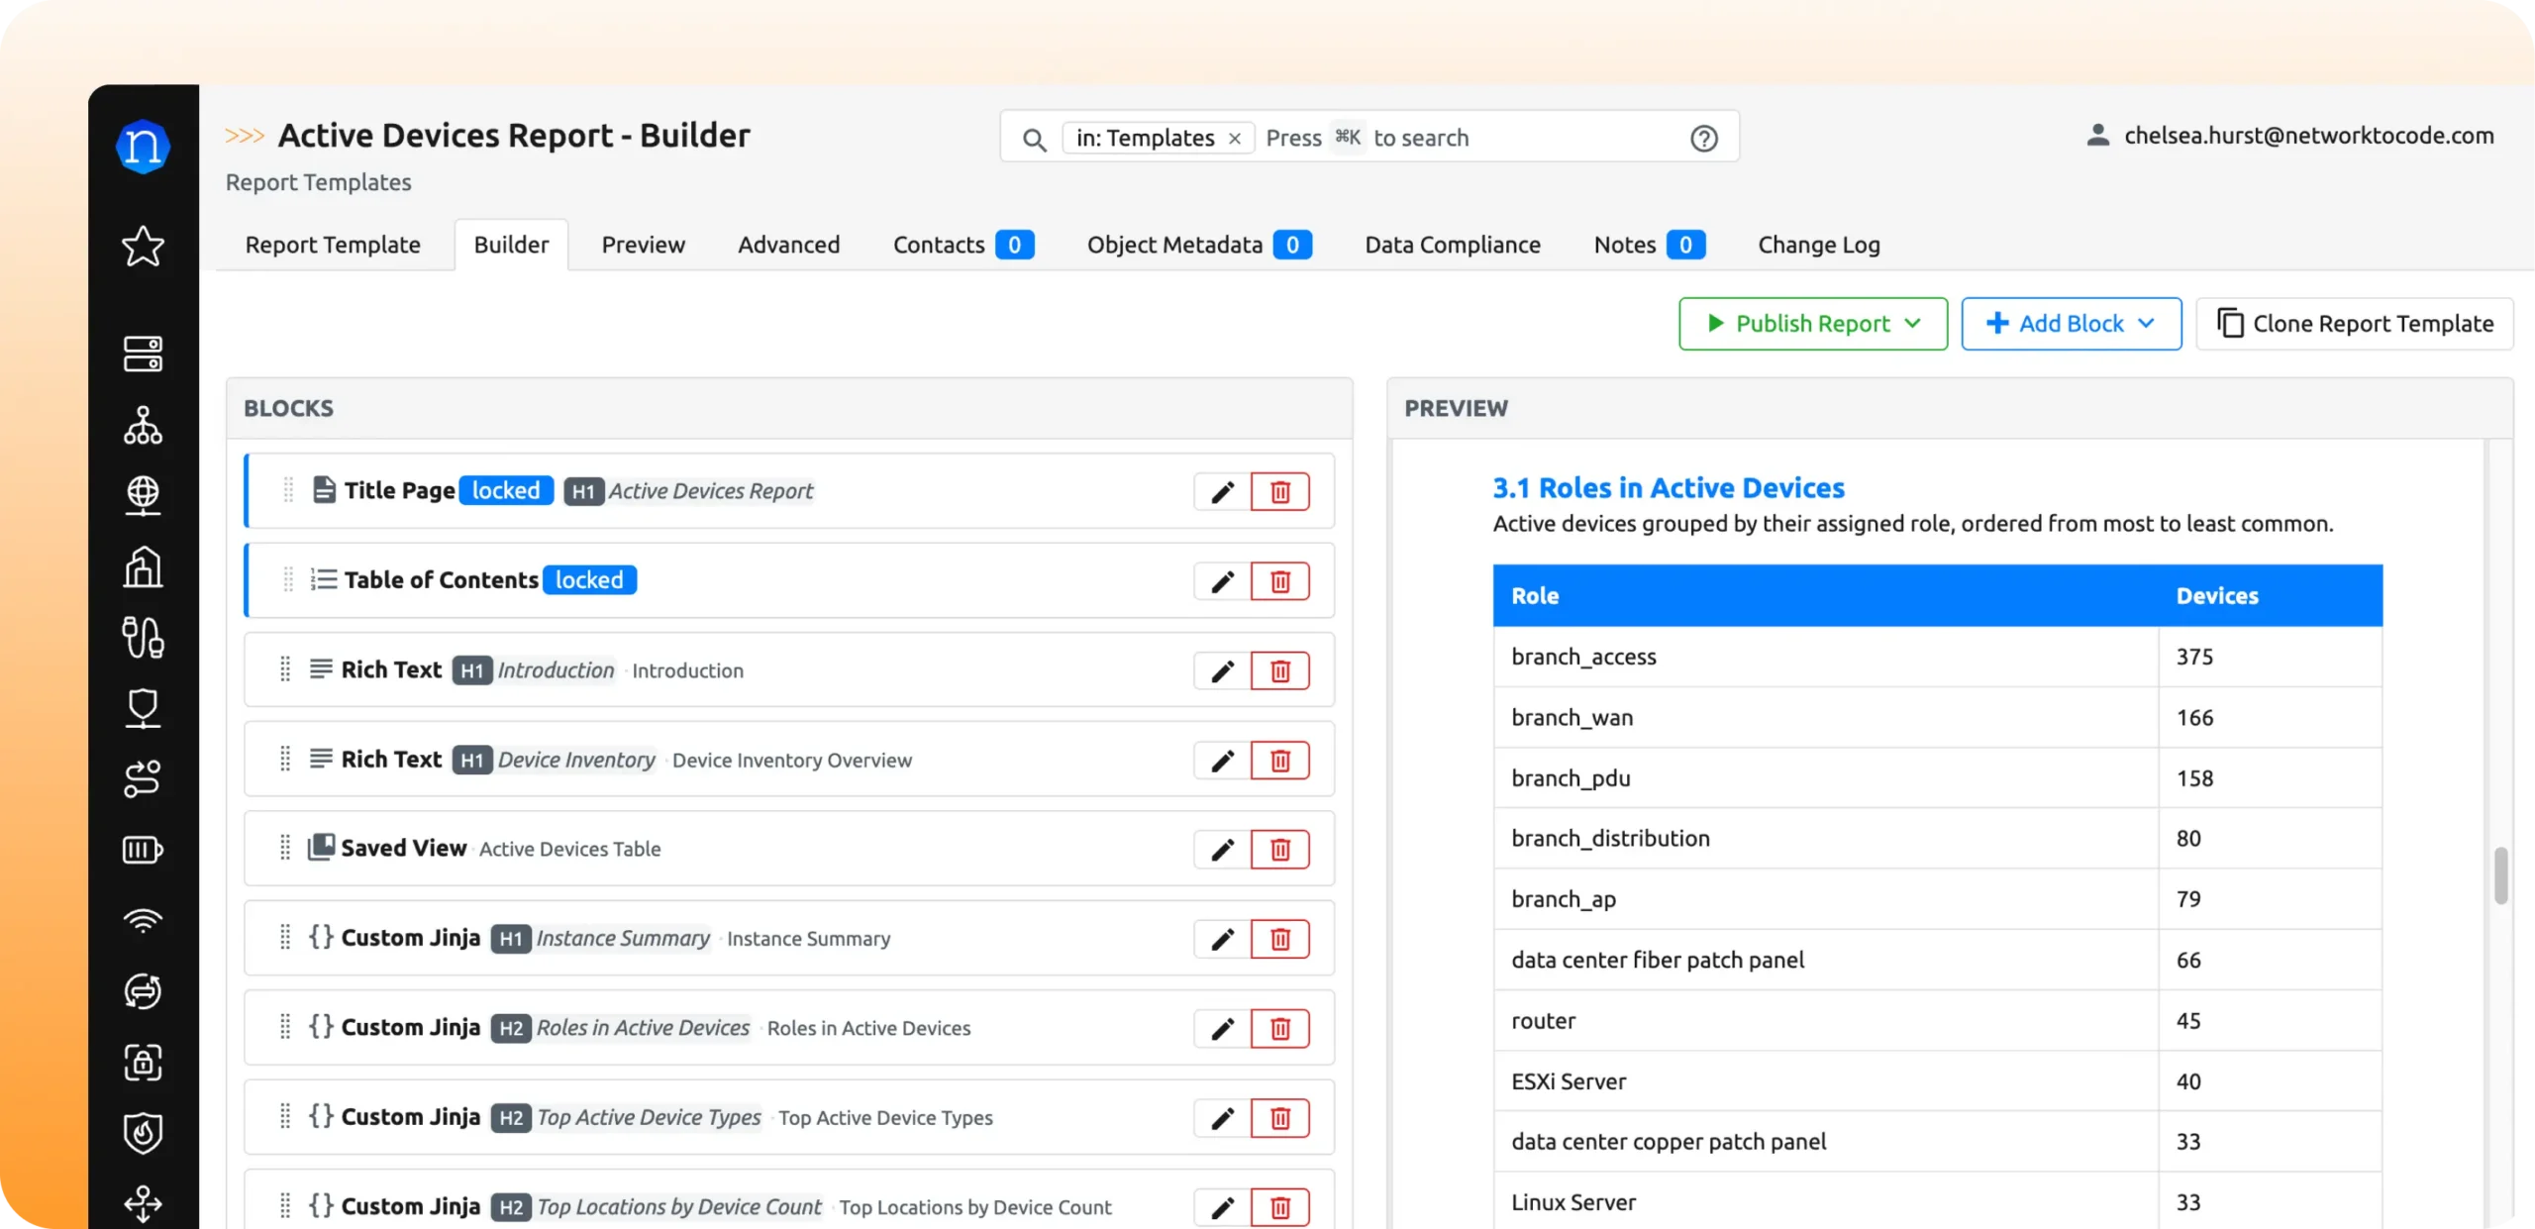Delete the Instance Summary block
The width and height of the screenshot is (2535, 1229).
click(1280, 939)
